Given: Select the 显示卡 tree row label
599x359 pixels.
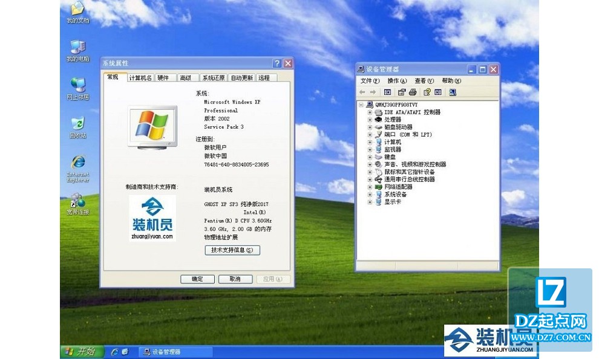Looking at the screenshot, I should pyautogui.click(x=393, y=202).
